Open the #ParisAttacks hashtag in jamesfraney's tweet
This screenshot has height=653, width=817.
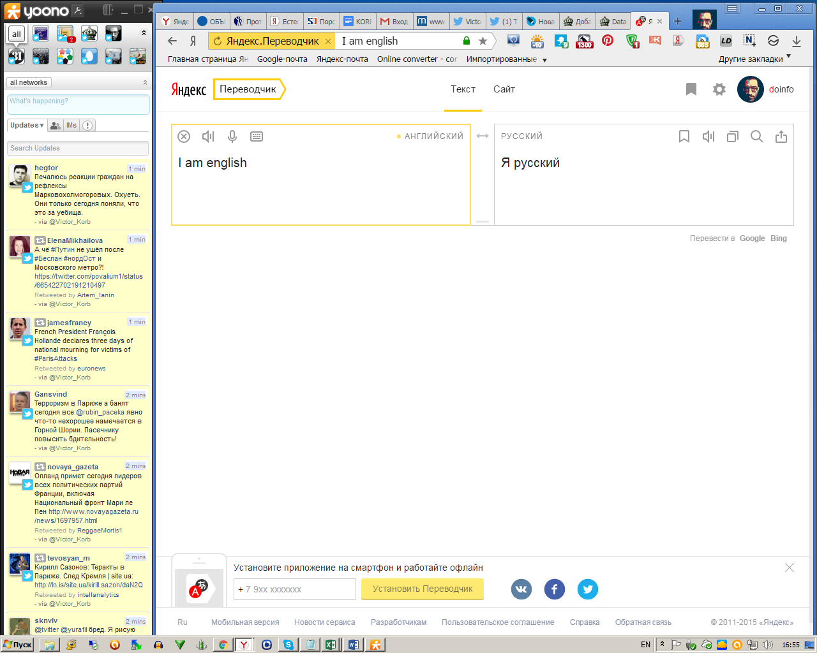pyautogui.click(x=56, y=358)
